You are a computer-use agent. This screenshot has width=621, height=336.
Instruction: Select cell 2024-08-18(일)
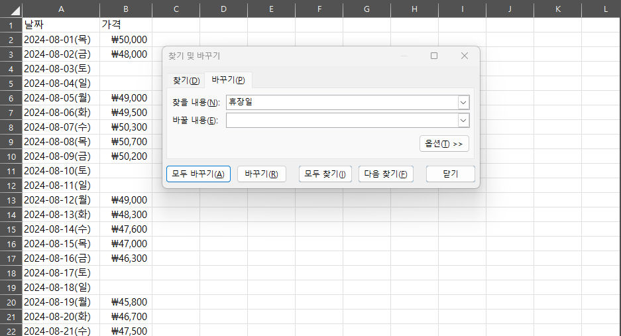[x=61, y=288]
